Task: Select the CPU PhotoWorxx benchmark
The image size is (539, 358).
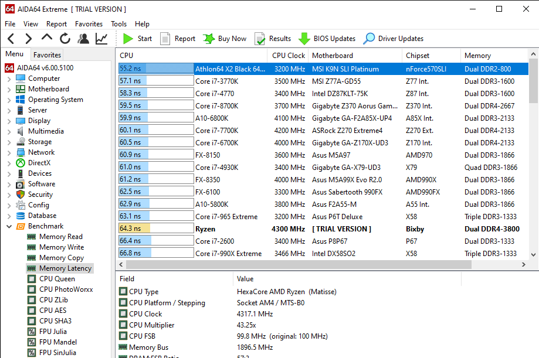Action: (66, 289)
